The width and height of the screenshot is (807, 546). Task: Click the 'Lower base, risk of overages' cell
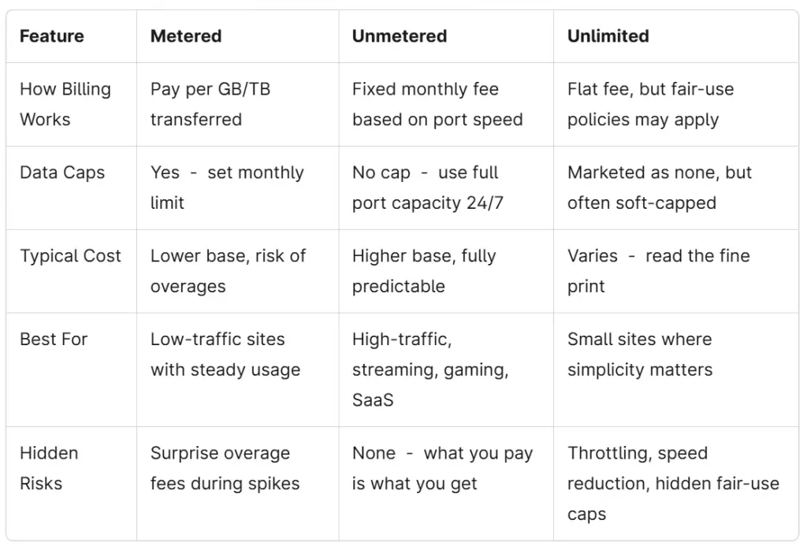coord(228,271)
